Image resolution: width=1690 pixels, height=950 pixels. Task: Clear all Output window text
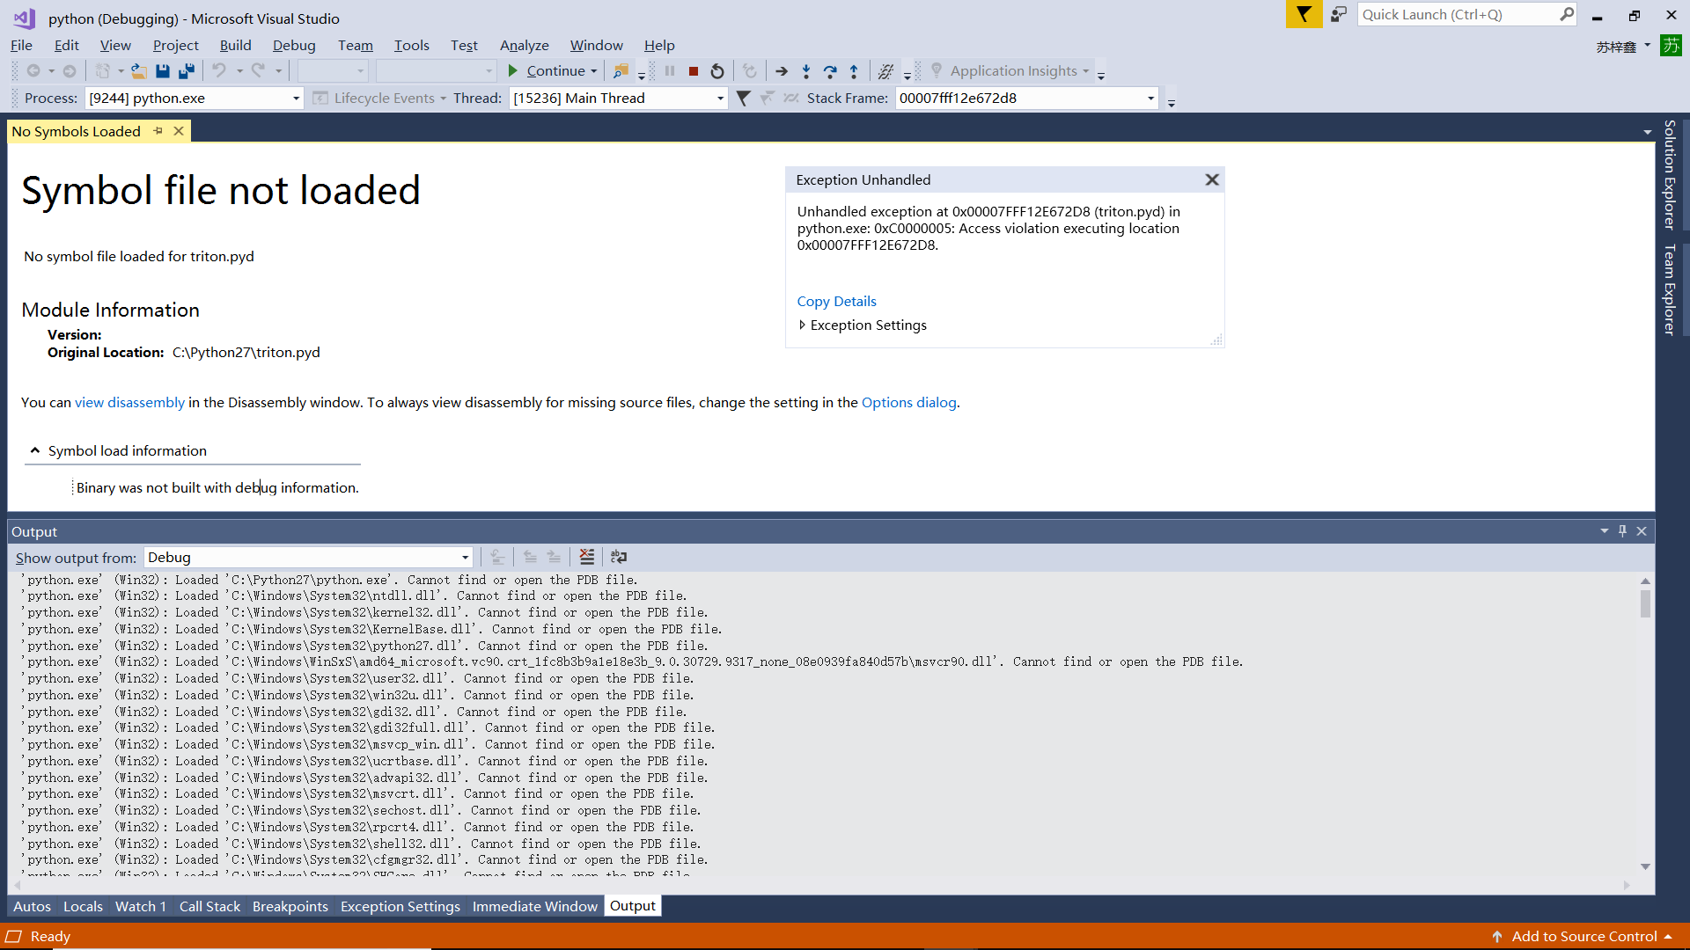click(587, 556)
